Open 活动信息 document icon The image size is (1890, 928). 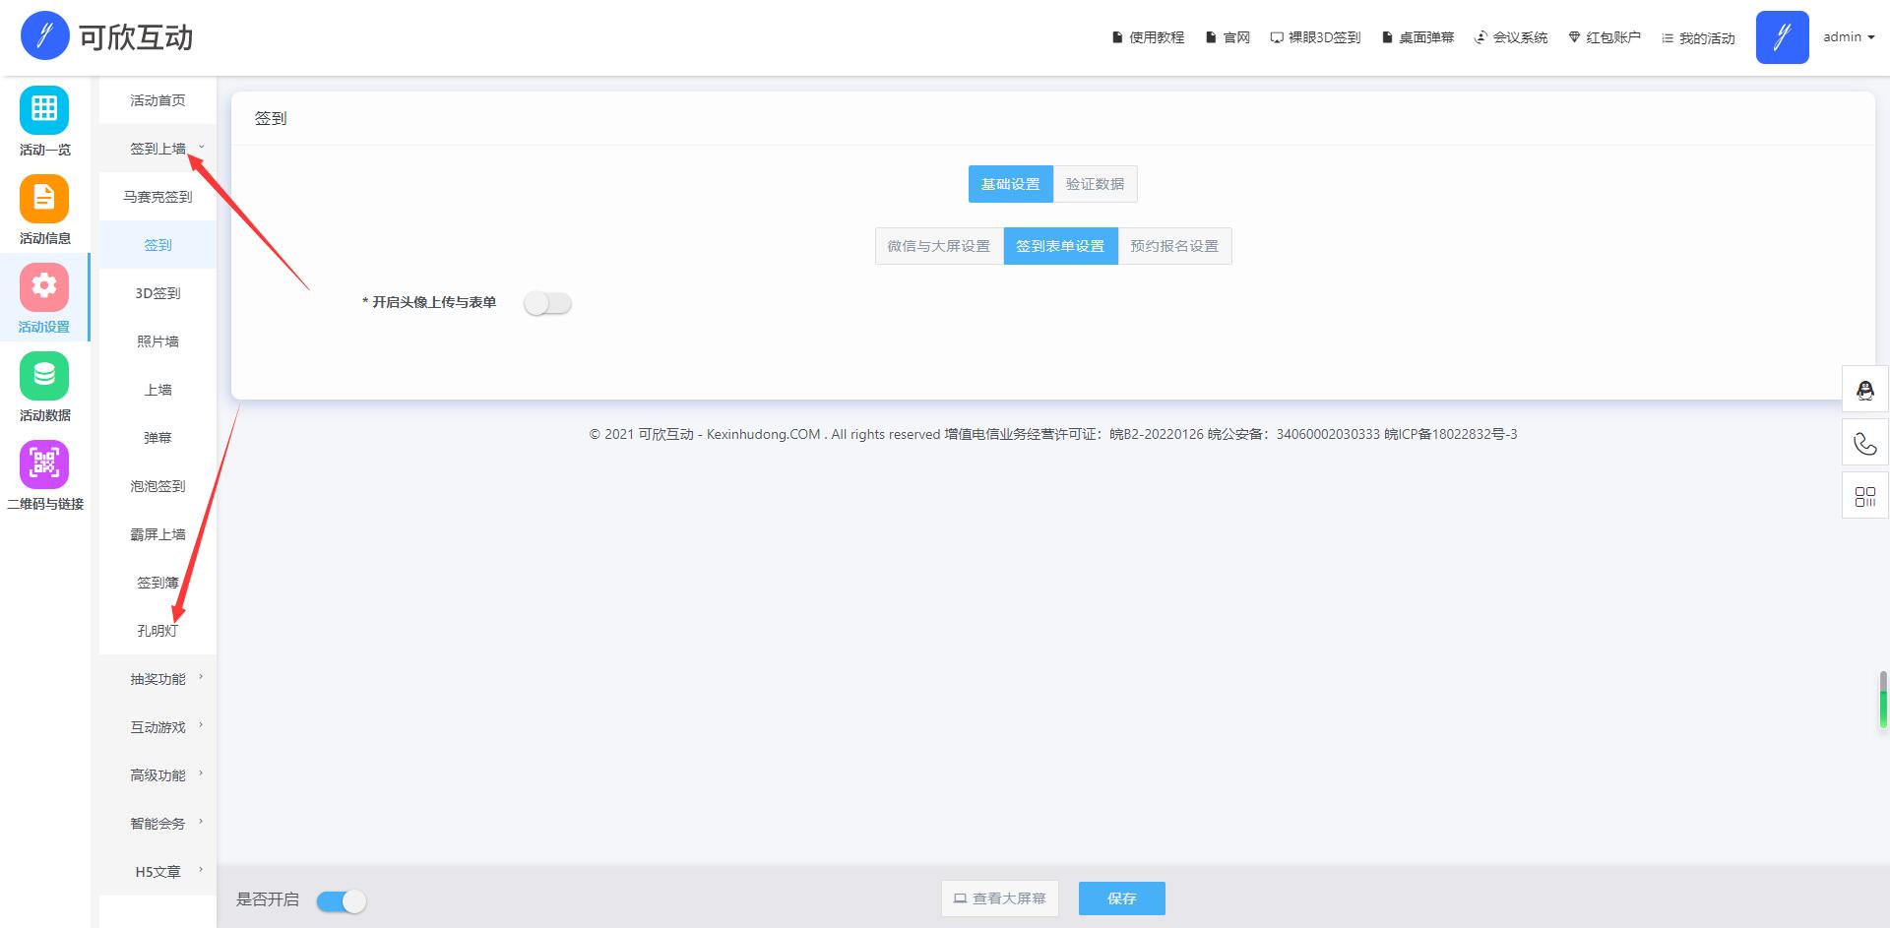pos(44,199)
